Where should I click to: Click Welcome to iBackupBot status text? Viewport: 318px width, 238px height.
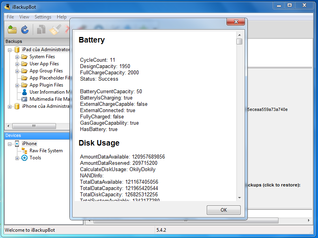click(x=30, y=230)
